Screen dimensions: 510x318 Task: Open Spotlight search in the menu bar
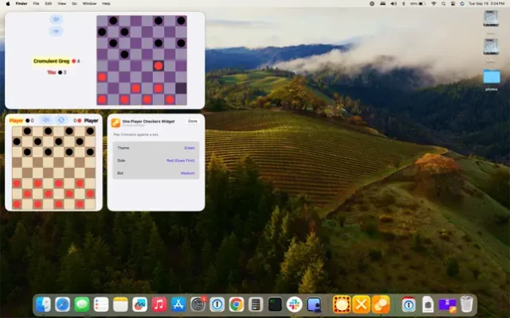tap(444, 3)
